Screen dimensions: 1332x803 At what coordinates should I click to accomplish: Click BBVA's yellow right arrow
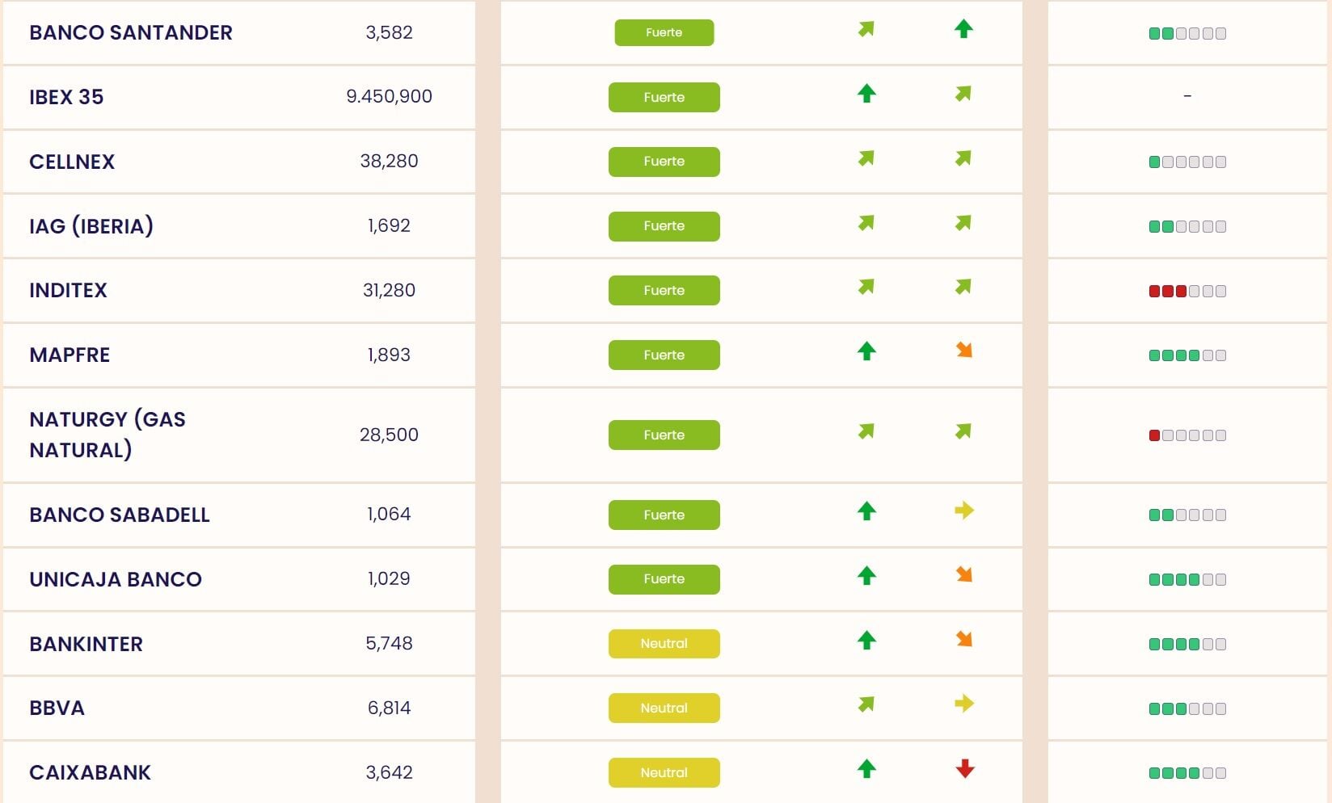click(x=963, y=704)
